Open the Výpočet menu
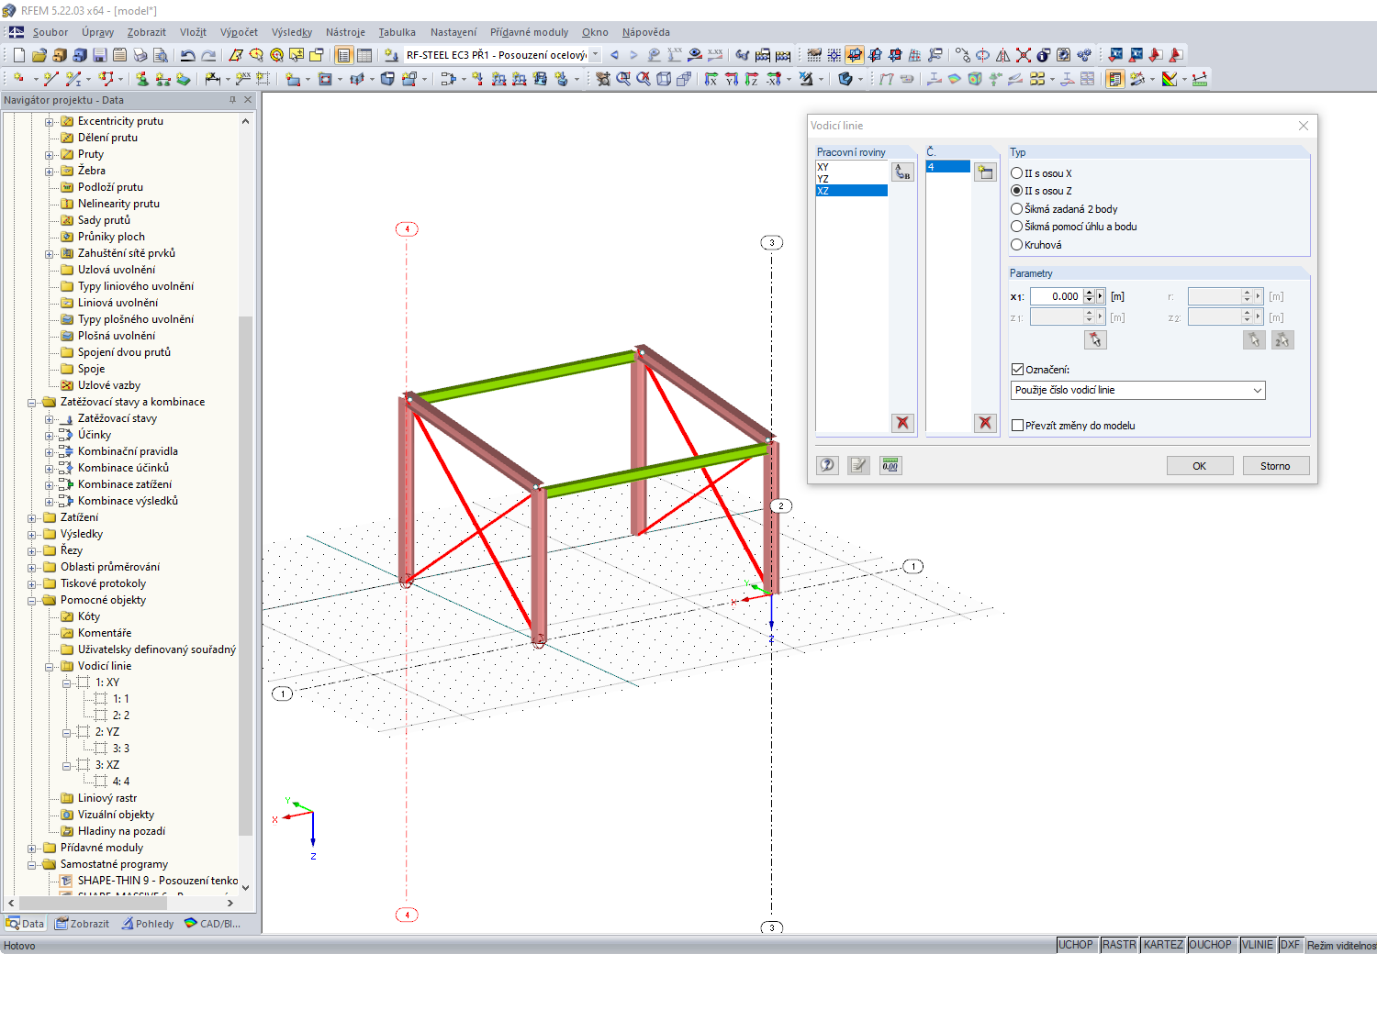The height and width of the screenshot is (1032, 1377). pos(239,32)
